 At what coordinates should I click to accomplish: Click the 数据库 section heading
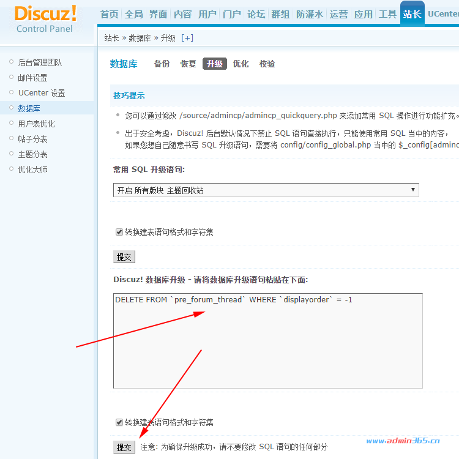pyautogui.click(x=124, y=64)
